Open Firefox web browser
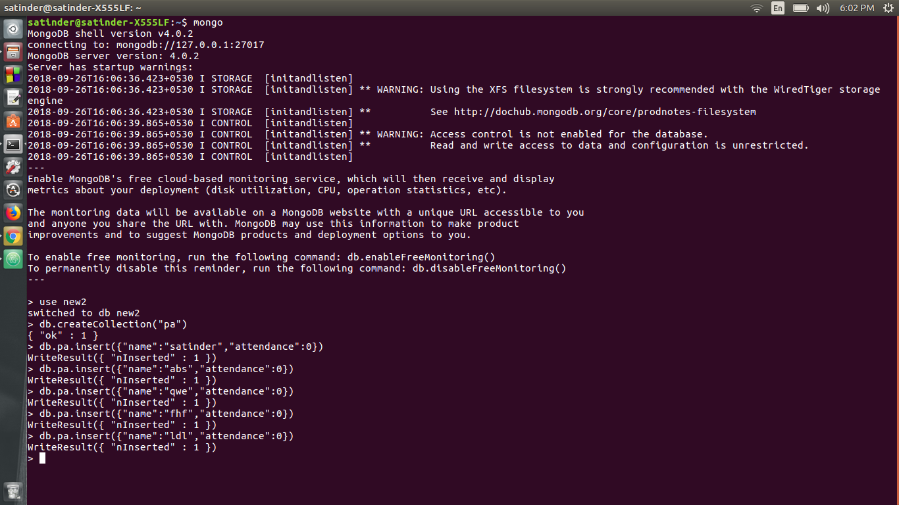 13,213
